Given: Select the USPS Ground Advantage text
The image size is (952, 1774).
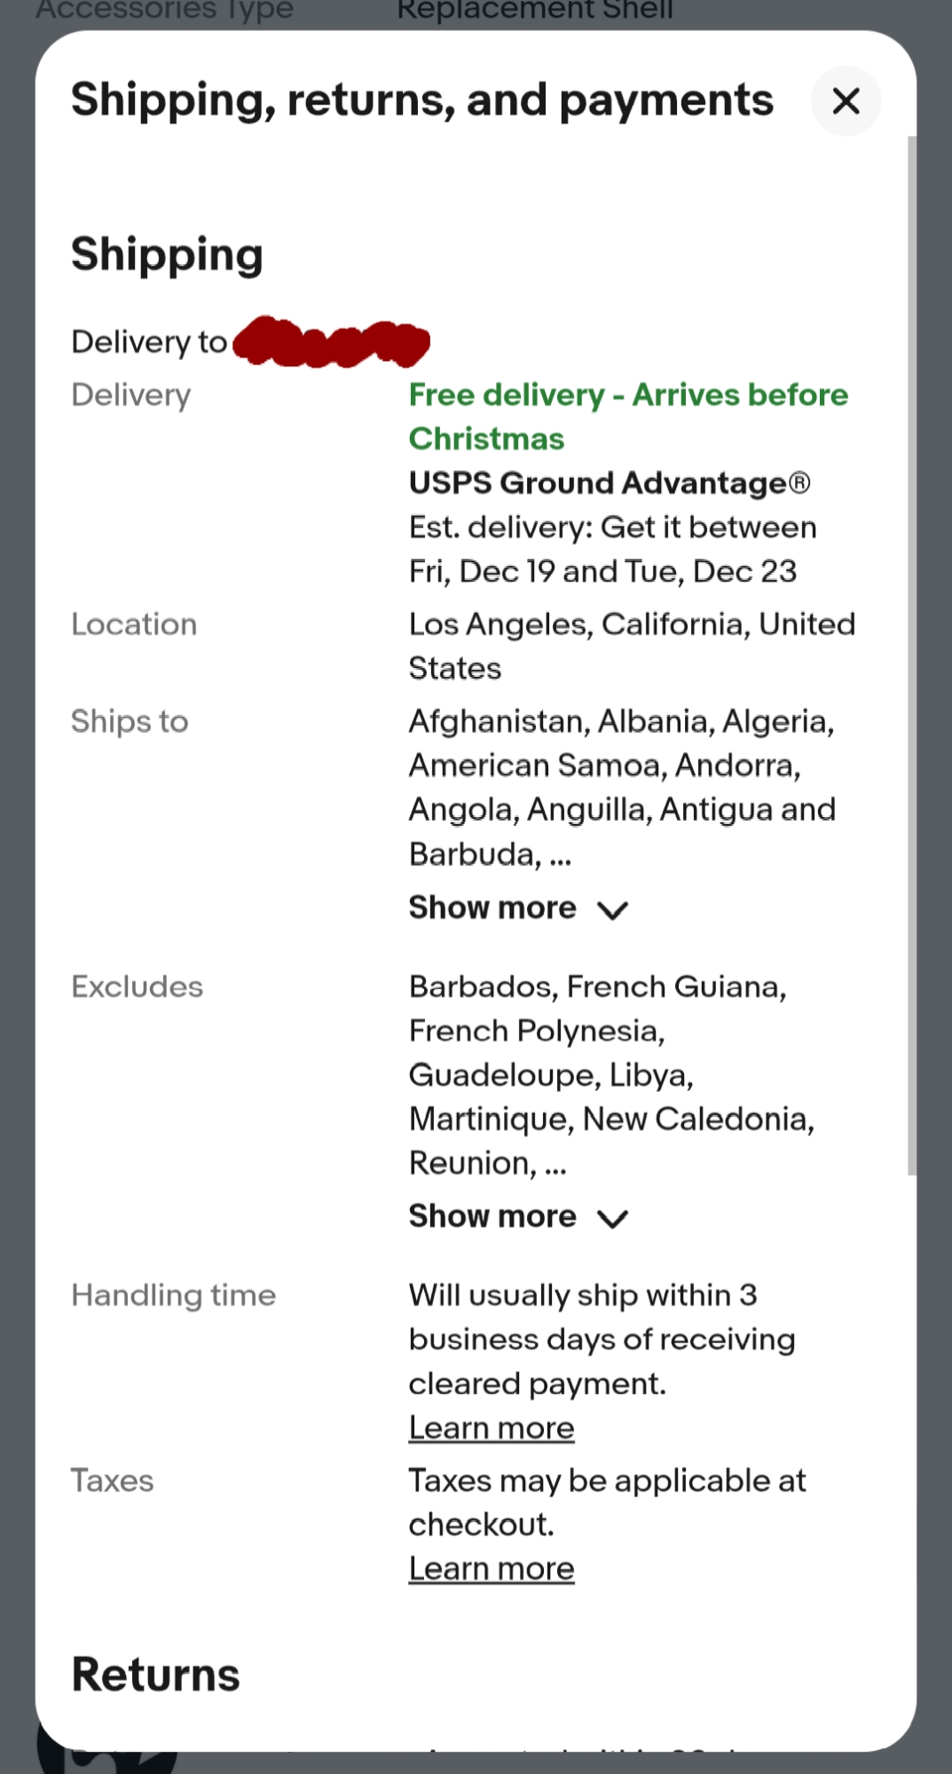Looking at the screenshot, I should tap(609, 483).
